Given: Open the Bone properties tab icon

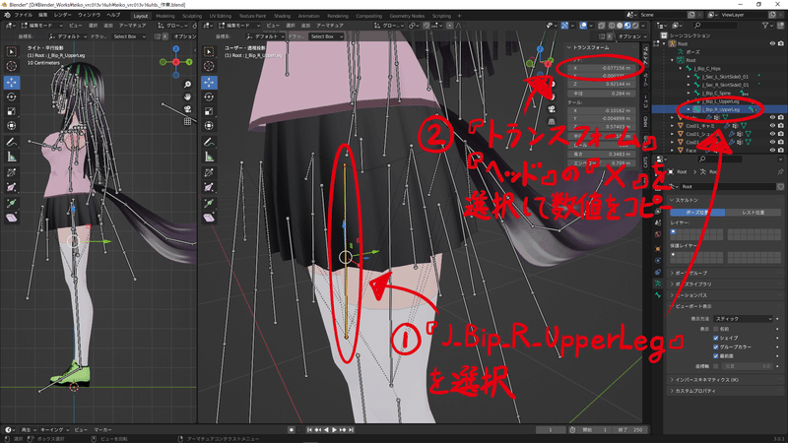Looking at the screenshot, I should click(x=658, y=295).
